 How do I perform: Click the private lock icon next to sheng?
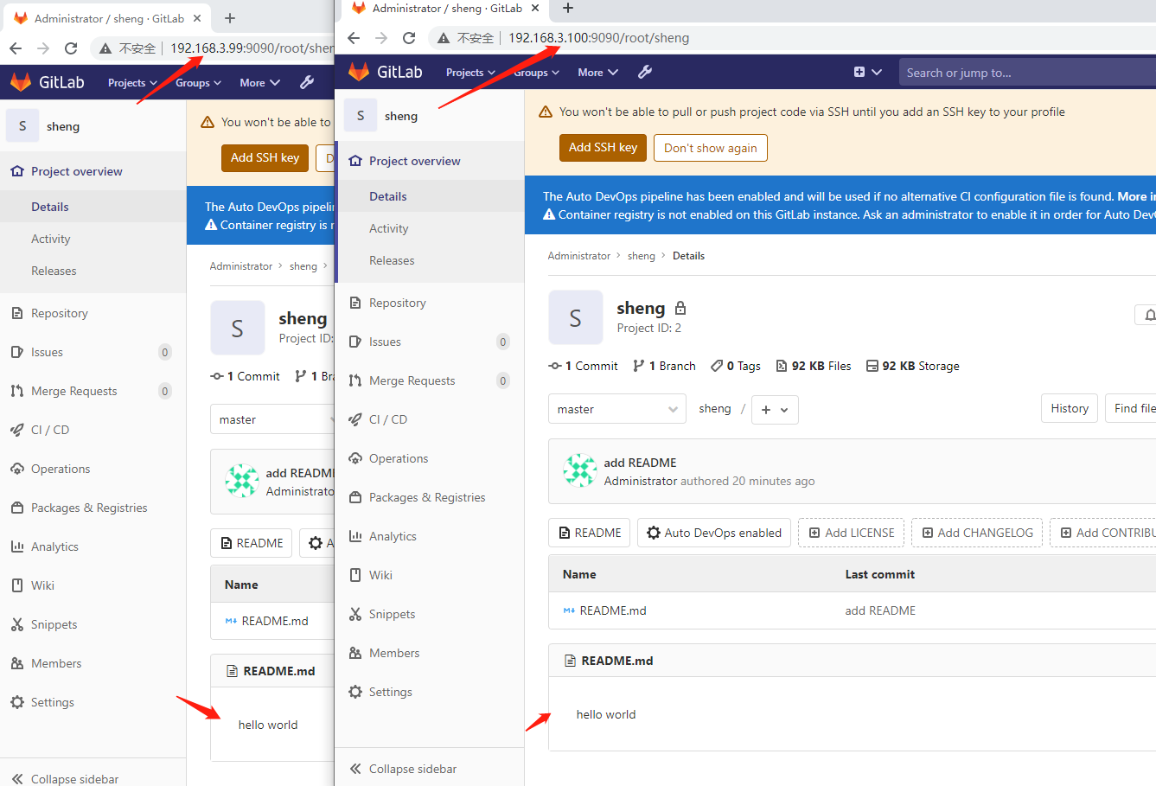point(680,308)
